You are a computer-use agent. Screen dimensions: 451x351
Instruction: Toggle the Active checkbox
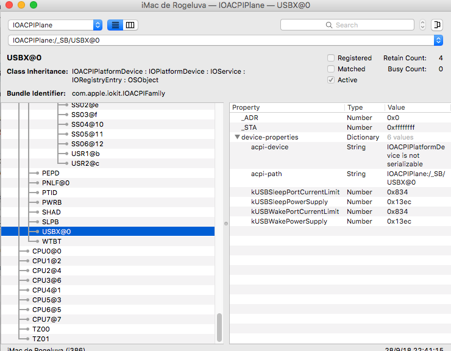click(x=331, y=80)
